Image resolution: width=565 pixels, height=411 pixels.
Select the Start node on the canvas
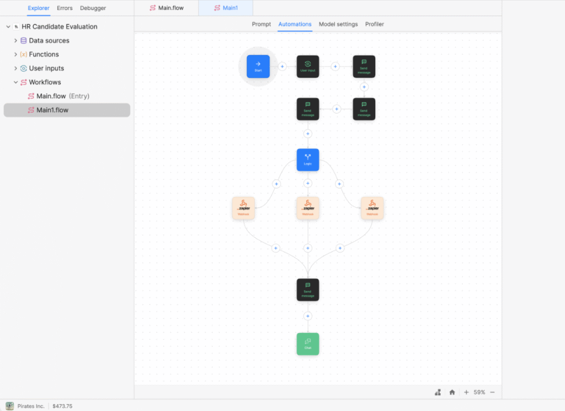click(258, 66)
